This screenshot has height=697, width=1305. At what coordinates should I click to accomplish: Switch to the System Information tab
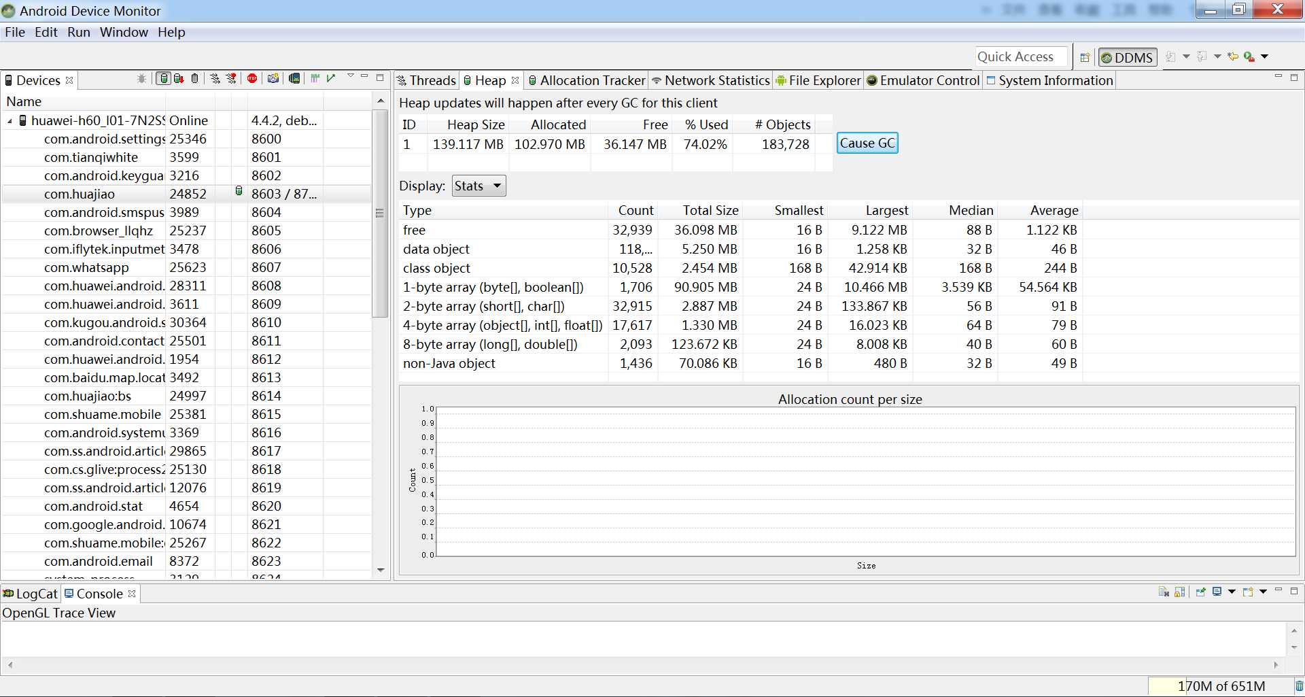(x=1050, y=80)
